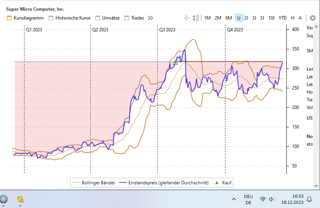Click the Q2 2023 quarter label
Image resolution: width=320 pixels, height=208 pixels.
pos(100,30)
